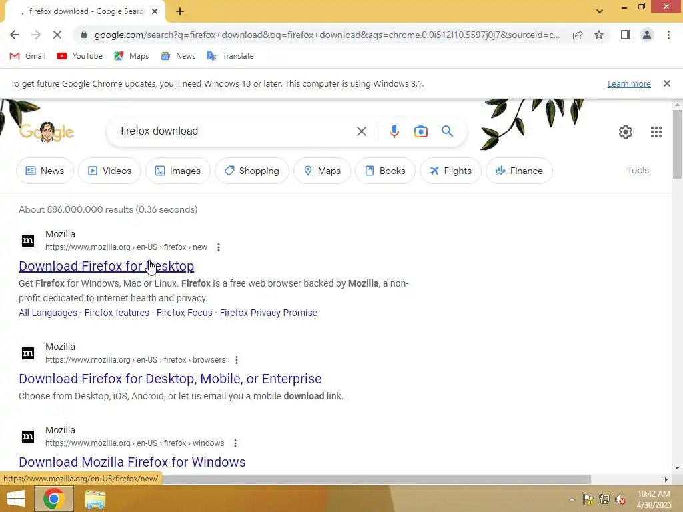Viewport: 683px width, 512px height.
Task: Filter results by Images
Action: (x=177, y=171)
